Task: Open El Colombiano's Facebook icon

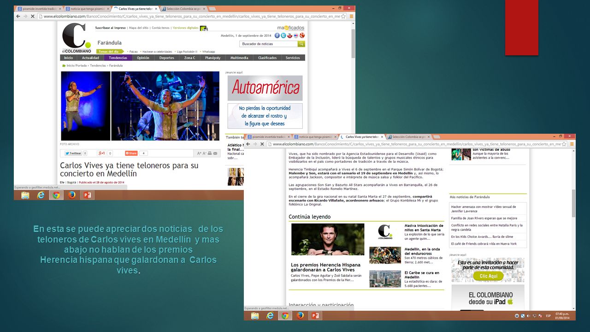Action: pyautogui.click(x=277, y=36)
